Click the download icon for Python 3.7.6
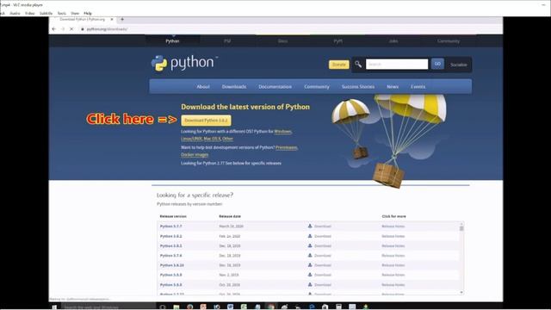The height and width of the screenshot is (310, 551). pyautogui.click(x=310, y=255)
